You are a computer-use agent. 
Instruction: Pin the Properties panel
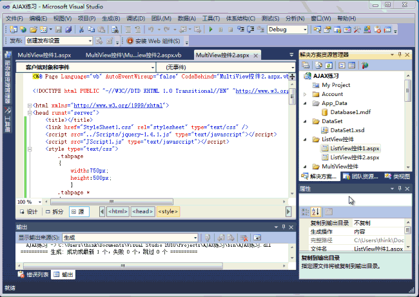(400, 189)
